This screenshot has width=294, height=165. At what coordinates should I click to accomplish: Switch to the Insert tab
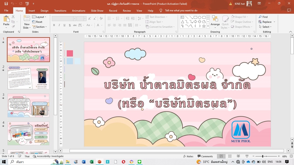tap(32, 11)
